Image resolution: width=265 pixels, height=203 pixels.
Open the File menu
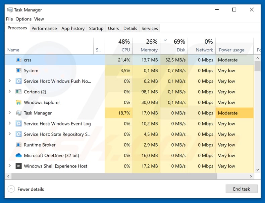tap(9, 19)
